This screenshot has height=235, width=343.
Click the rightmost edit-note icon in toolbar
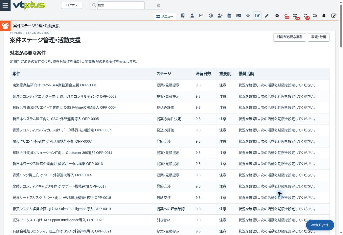pos(334,16)
